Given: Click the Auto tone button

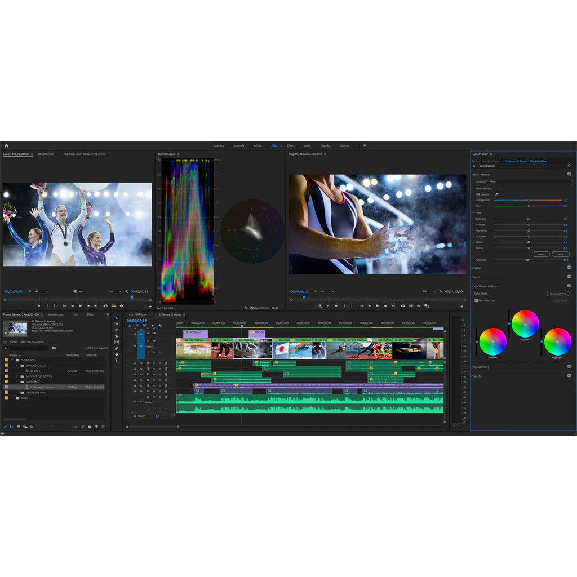Looking at the screenshot, I should tap(561, 254).
